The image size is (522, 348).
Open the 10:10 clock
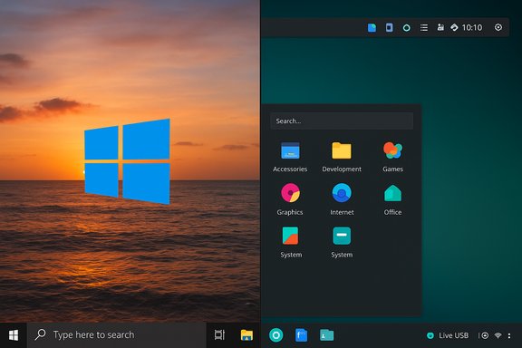tap(472, 27)
